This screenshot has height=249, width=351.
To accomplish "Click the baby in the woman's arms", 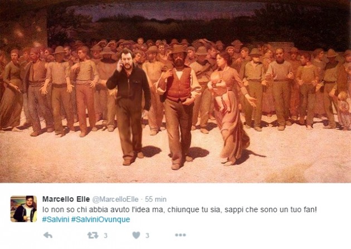I will tap(219, 90).
